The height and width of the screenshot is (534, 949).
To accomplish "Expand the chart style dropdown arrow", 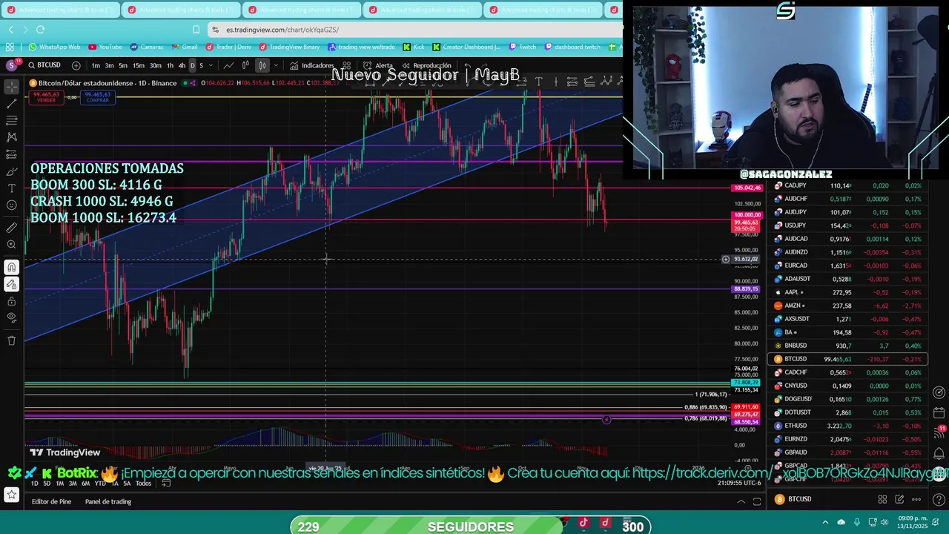I will (x=276, y=65).
